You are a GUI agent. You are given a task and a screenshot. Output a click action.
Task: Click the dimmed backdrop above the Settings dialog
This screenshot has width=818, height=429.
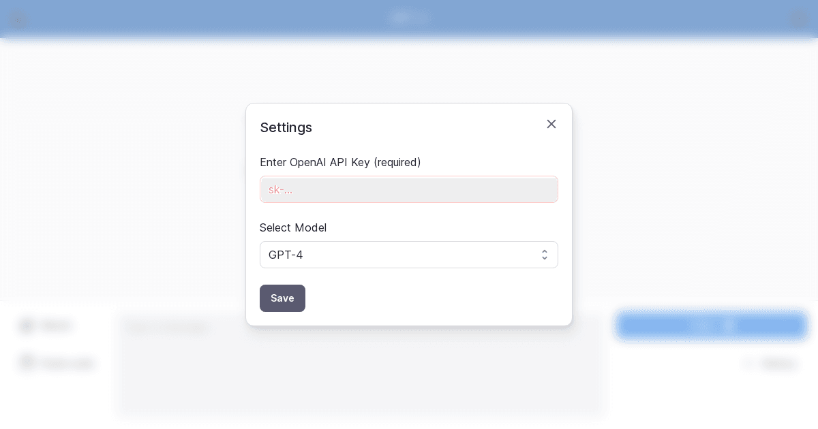[x=409, y=71]
